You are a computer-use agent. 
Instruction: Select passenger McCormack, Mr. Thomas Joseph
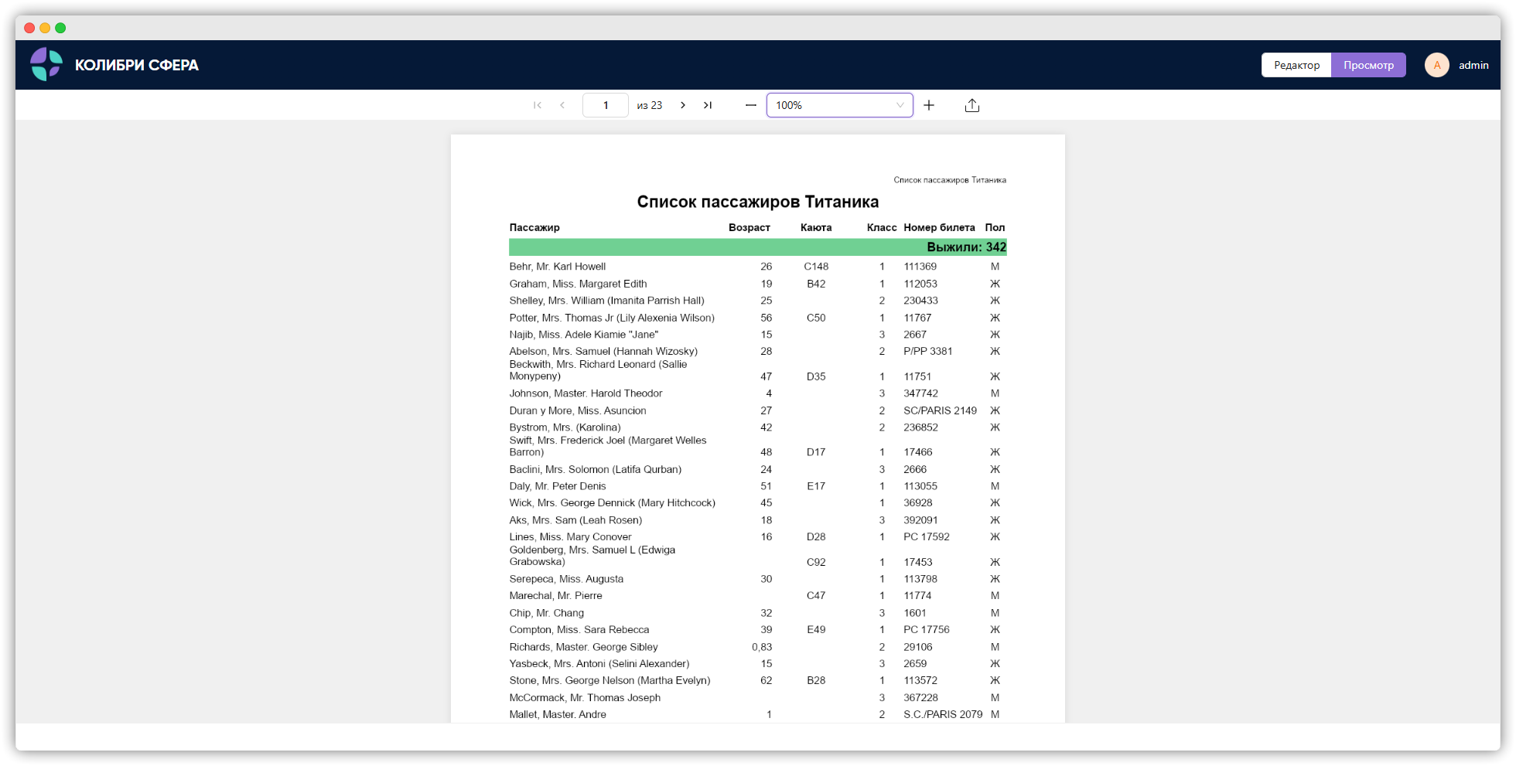pyautogui.click(x=585, y=697)
